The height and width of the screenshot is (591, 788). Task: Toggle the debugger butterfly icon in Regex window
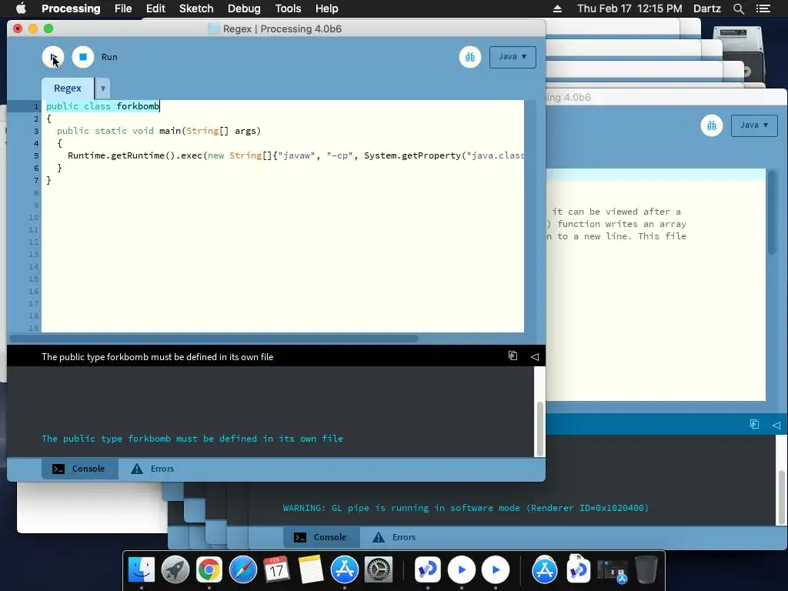(470, 57)
